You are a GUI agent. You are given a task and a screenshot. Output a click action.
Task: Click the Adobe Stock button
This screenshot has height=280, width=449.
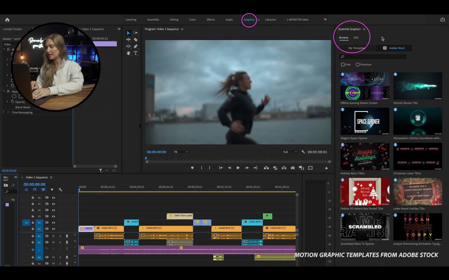[394, 48]
